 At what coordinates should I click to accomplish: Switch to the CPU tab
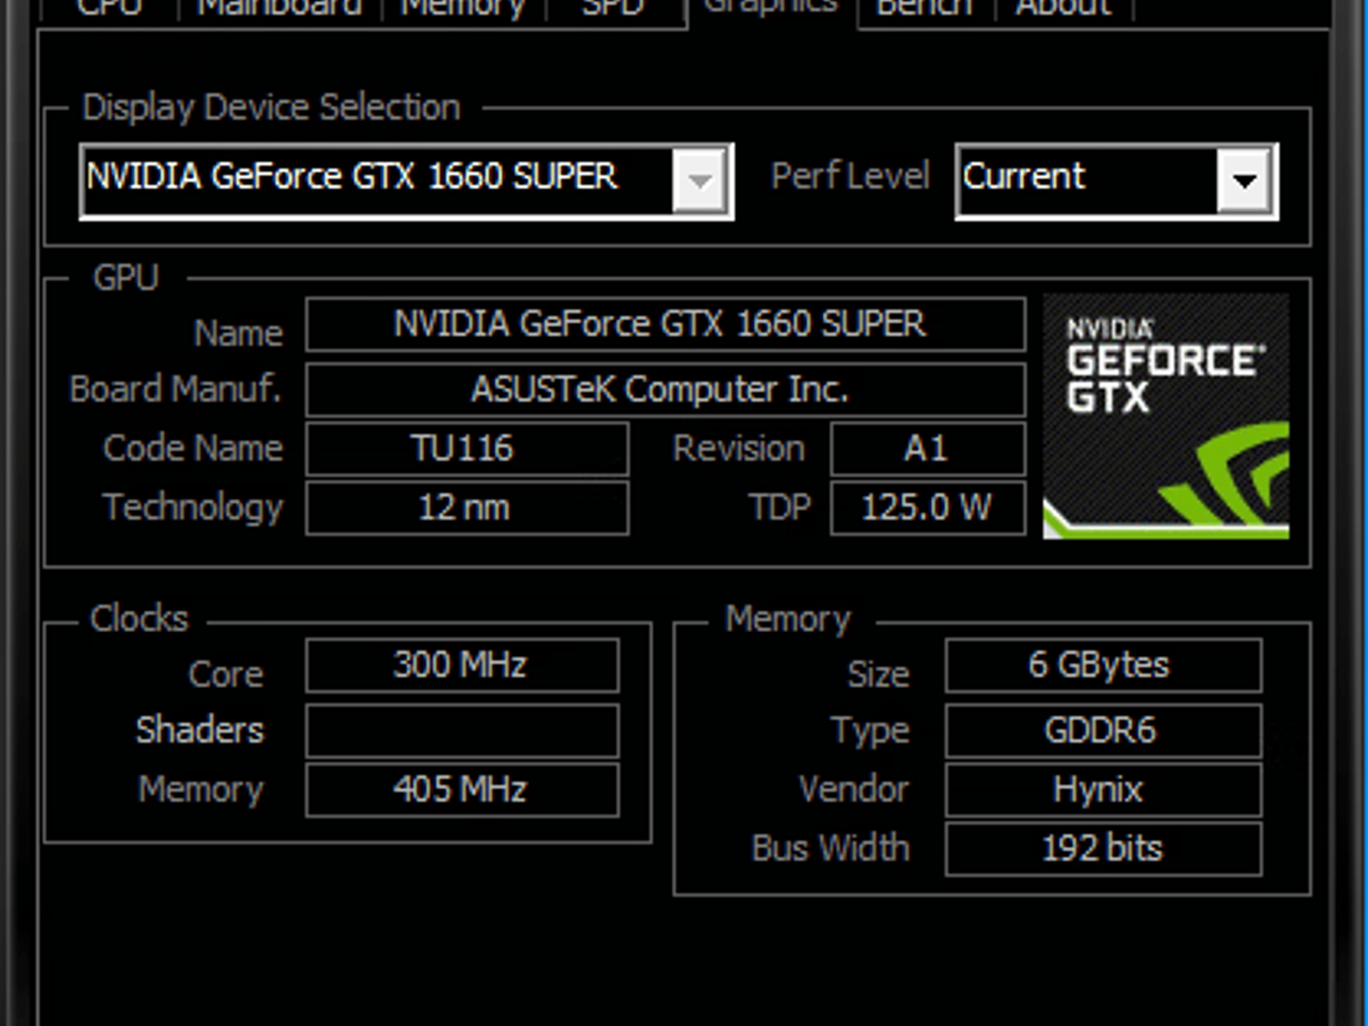tap(110, 9)
